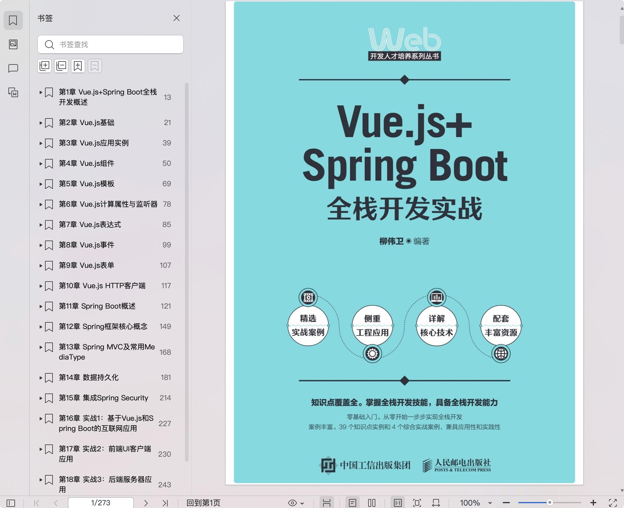Click the 1/273 page number field
Image resolution: width=624 pixels, height=508 pixels.
(x=101, y=503)
